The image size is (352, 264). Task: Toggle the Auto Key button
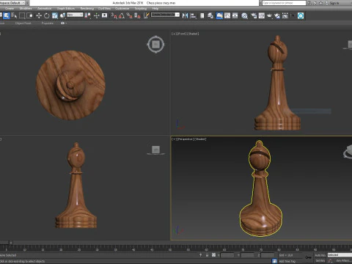coord(320,255)
